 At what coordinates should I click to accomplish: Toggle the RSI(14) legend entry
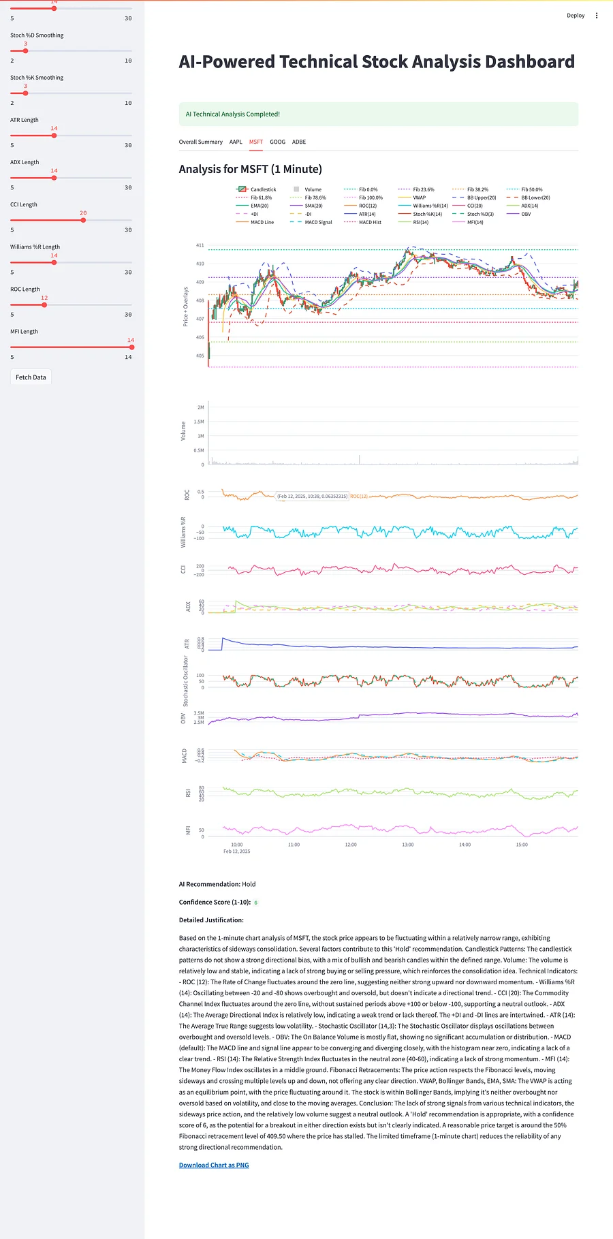pos(414,222)
